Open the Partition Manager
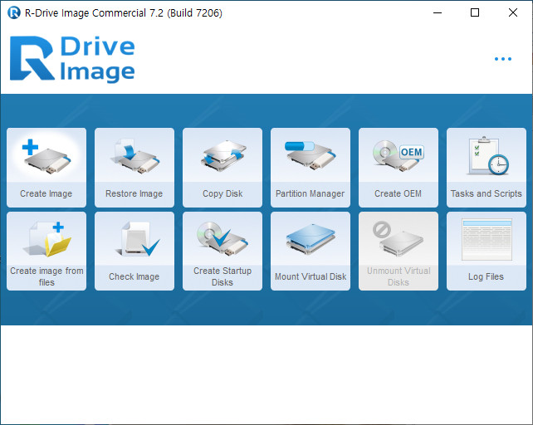Image resolution: width=533 pixels, height=425 pixels. tap(311, 168)
